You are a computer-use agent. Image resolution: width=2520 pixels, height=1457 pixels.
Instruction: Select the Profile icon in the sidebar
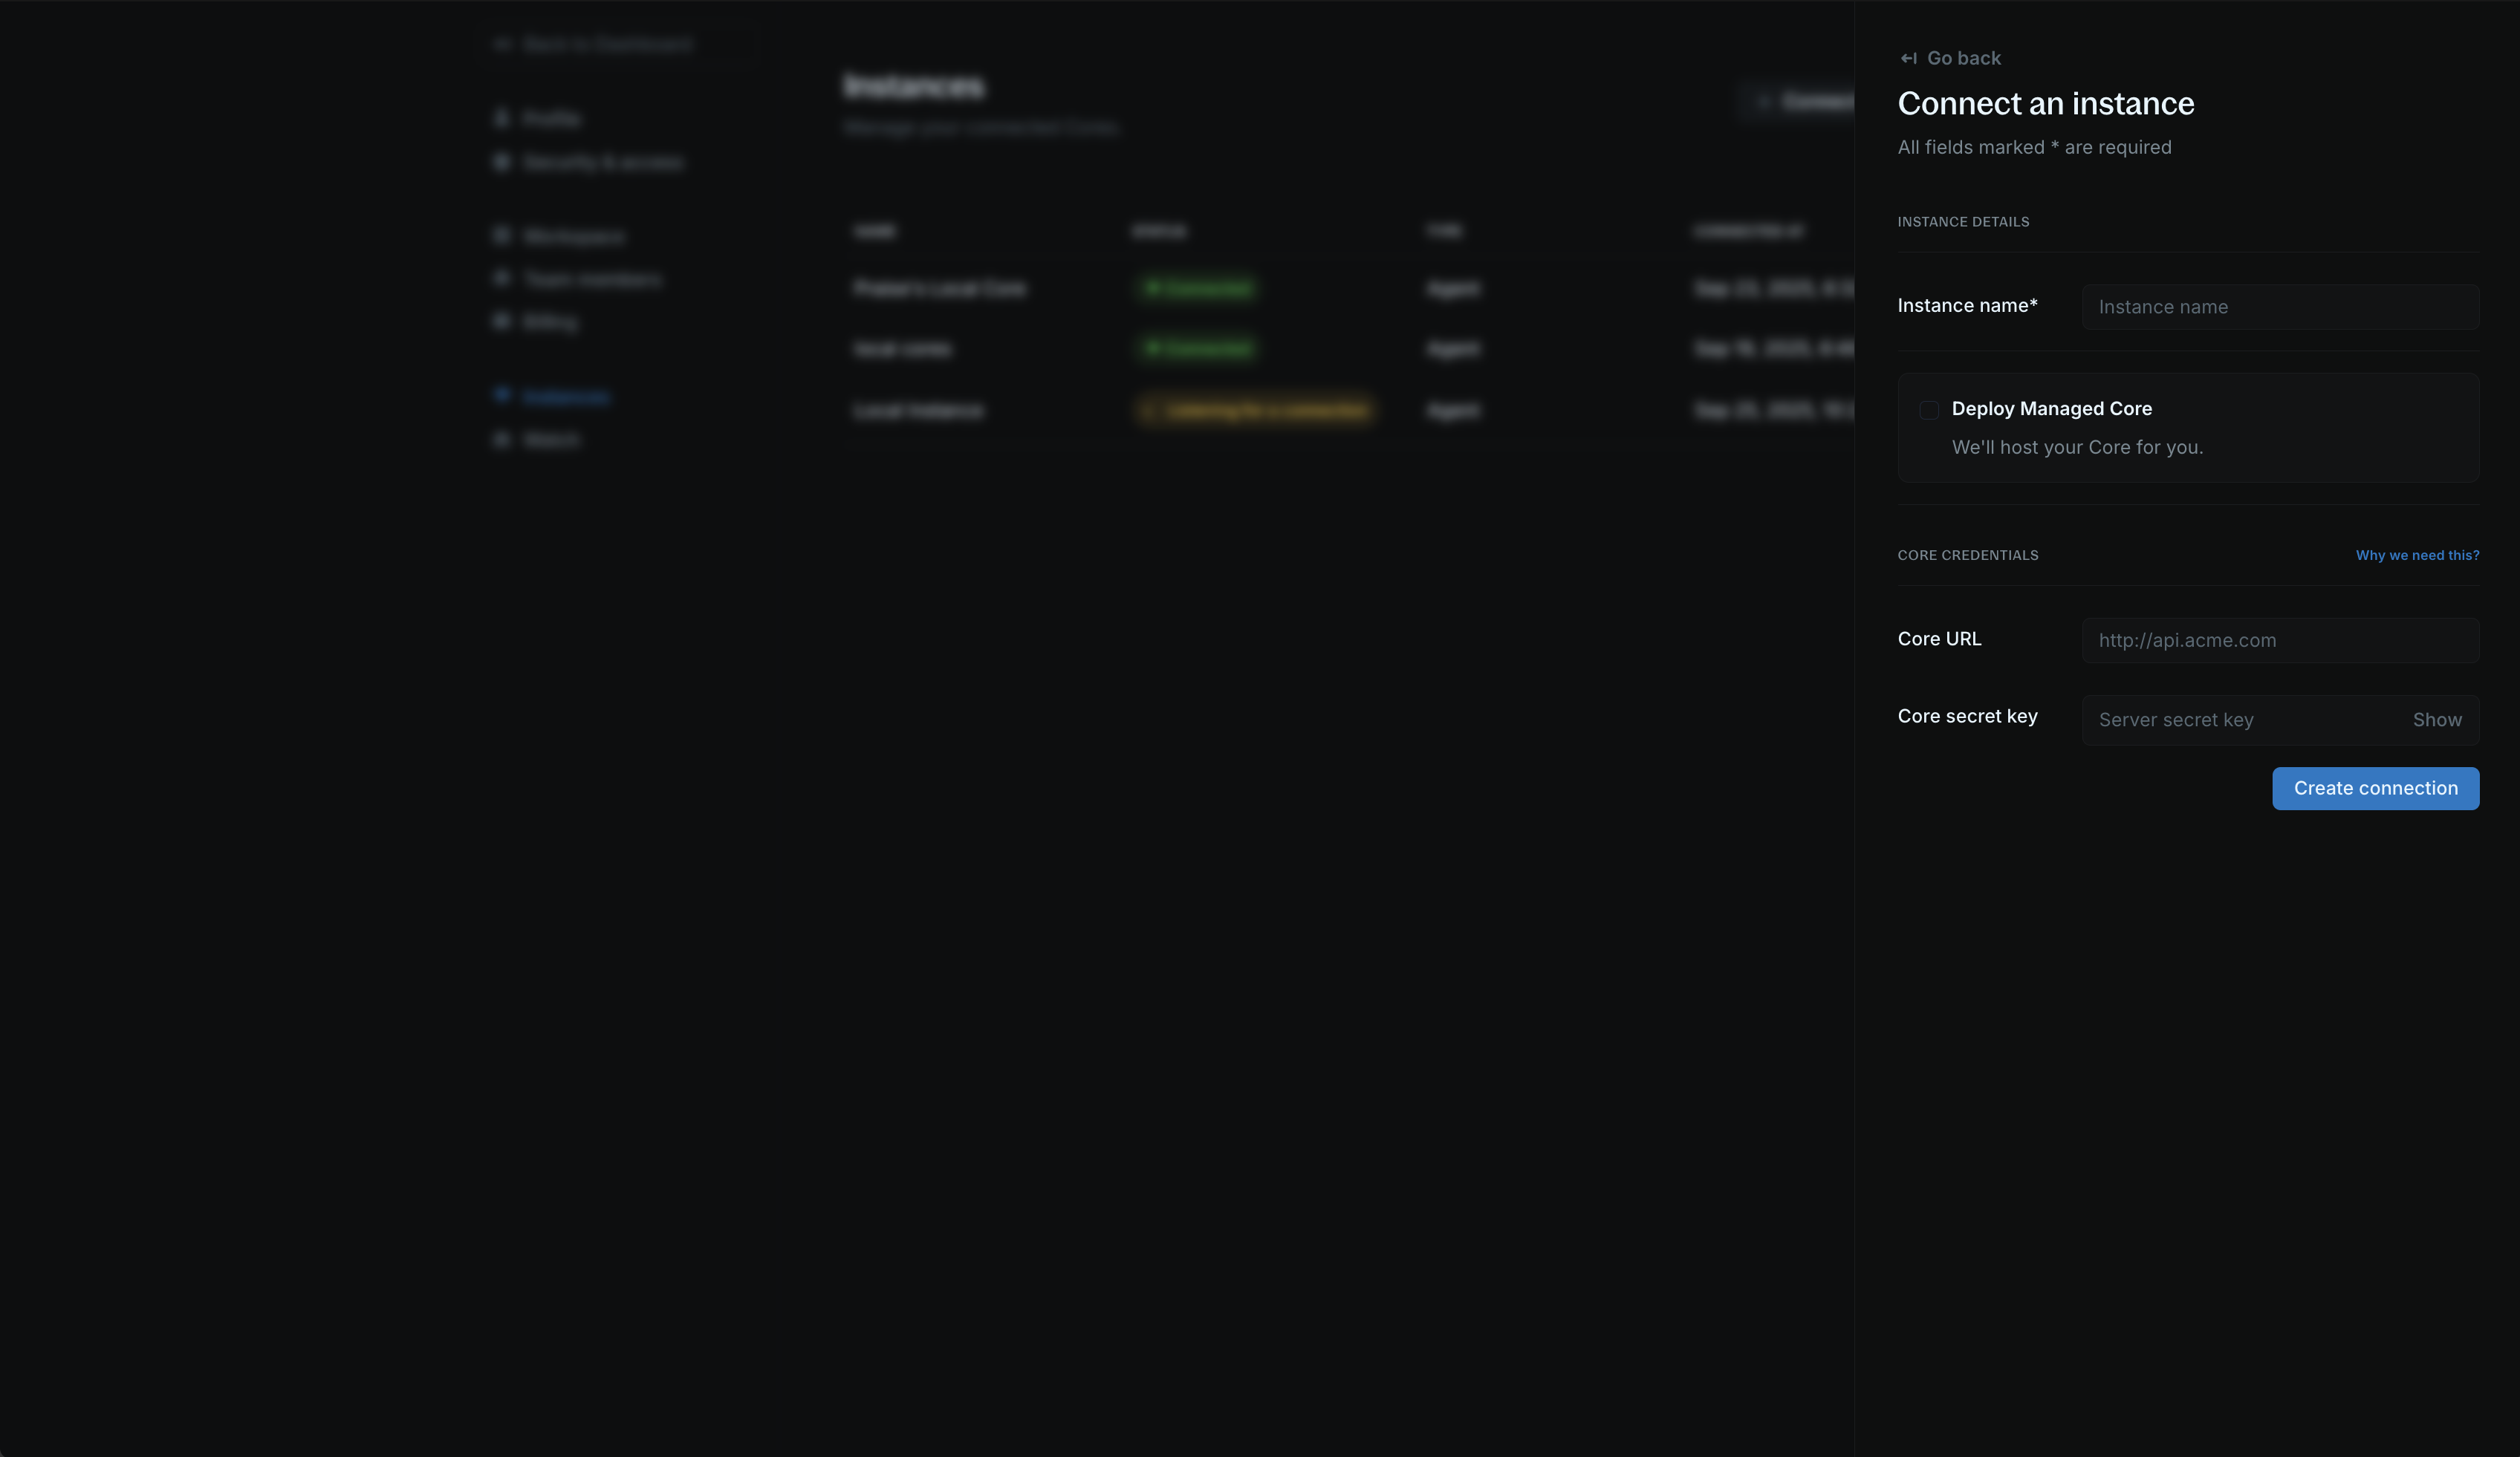coord(503,118)
